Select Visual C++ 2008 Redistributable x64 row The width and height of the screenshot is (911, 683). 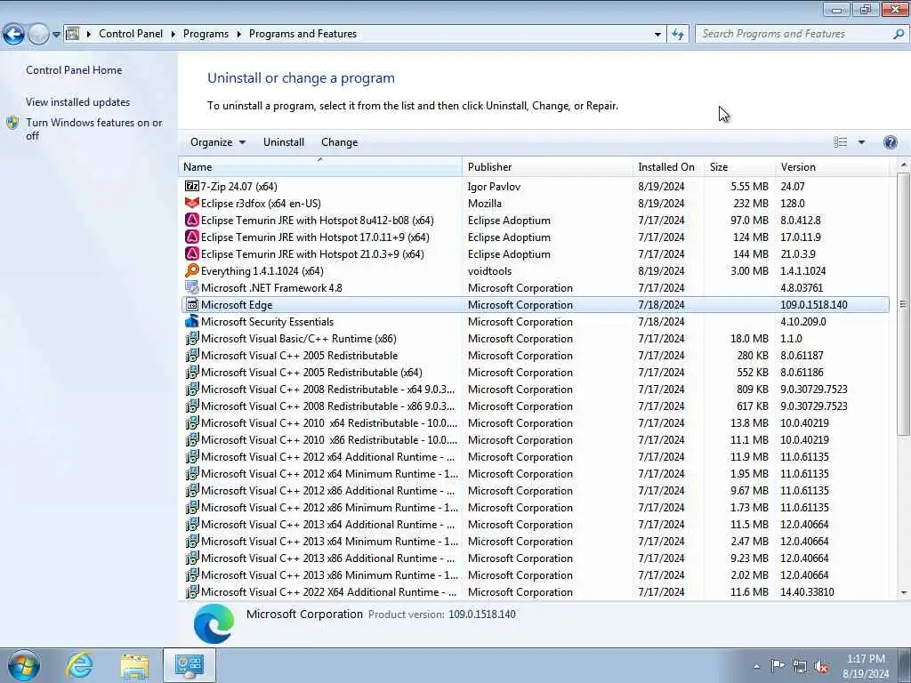(x=535, y=390)
